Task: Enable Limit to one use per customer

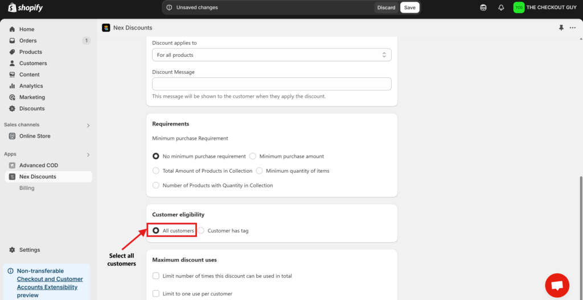Action: pos(156,294)
